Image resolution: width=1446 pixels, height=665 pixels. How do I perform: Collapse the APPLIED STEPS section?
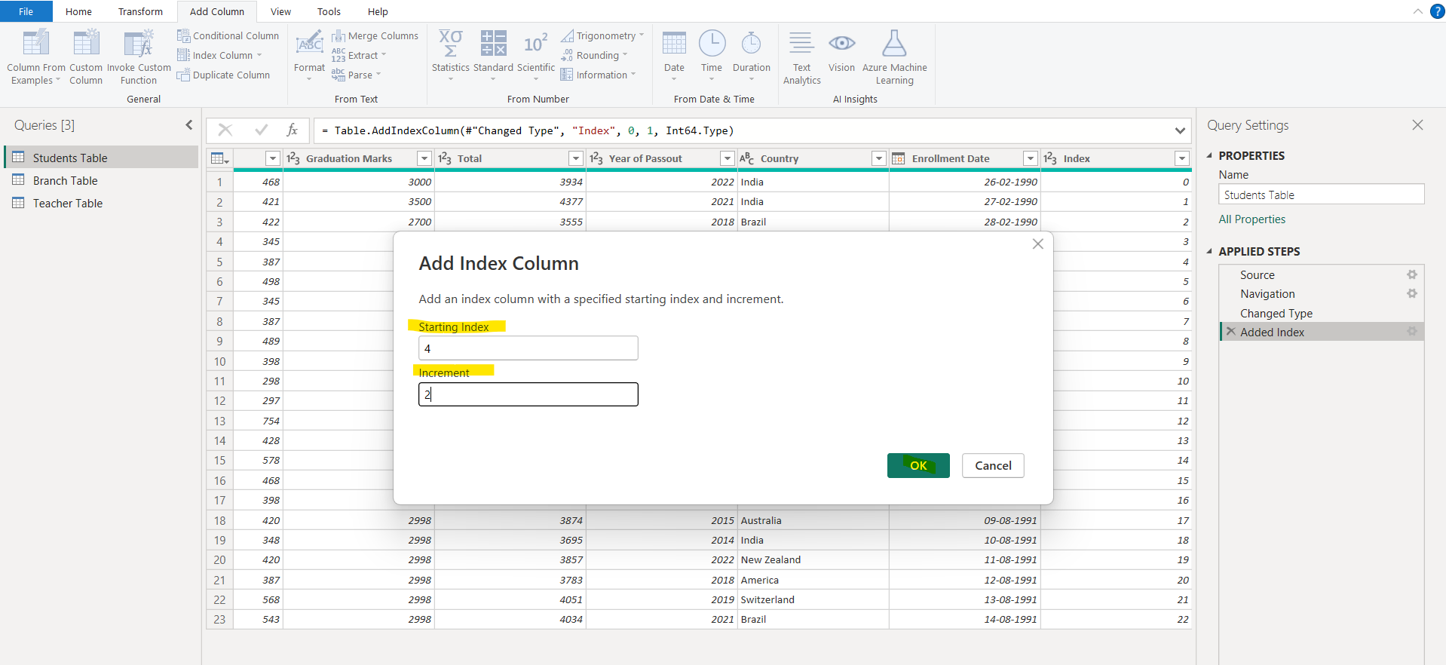(x=1210, y=251)
